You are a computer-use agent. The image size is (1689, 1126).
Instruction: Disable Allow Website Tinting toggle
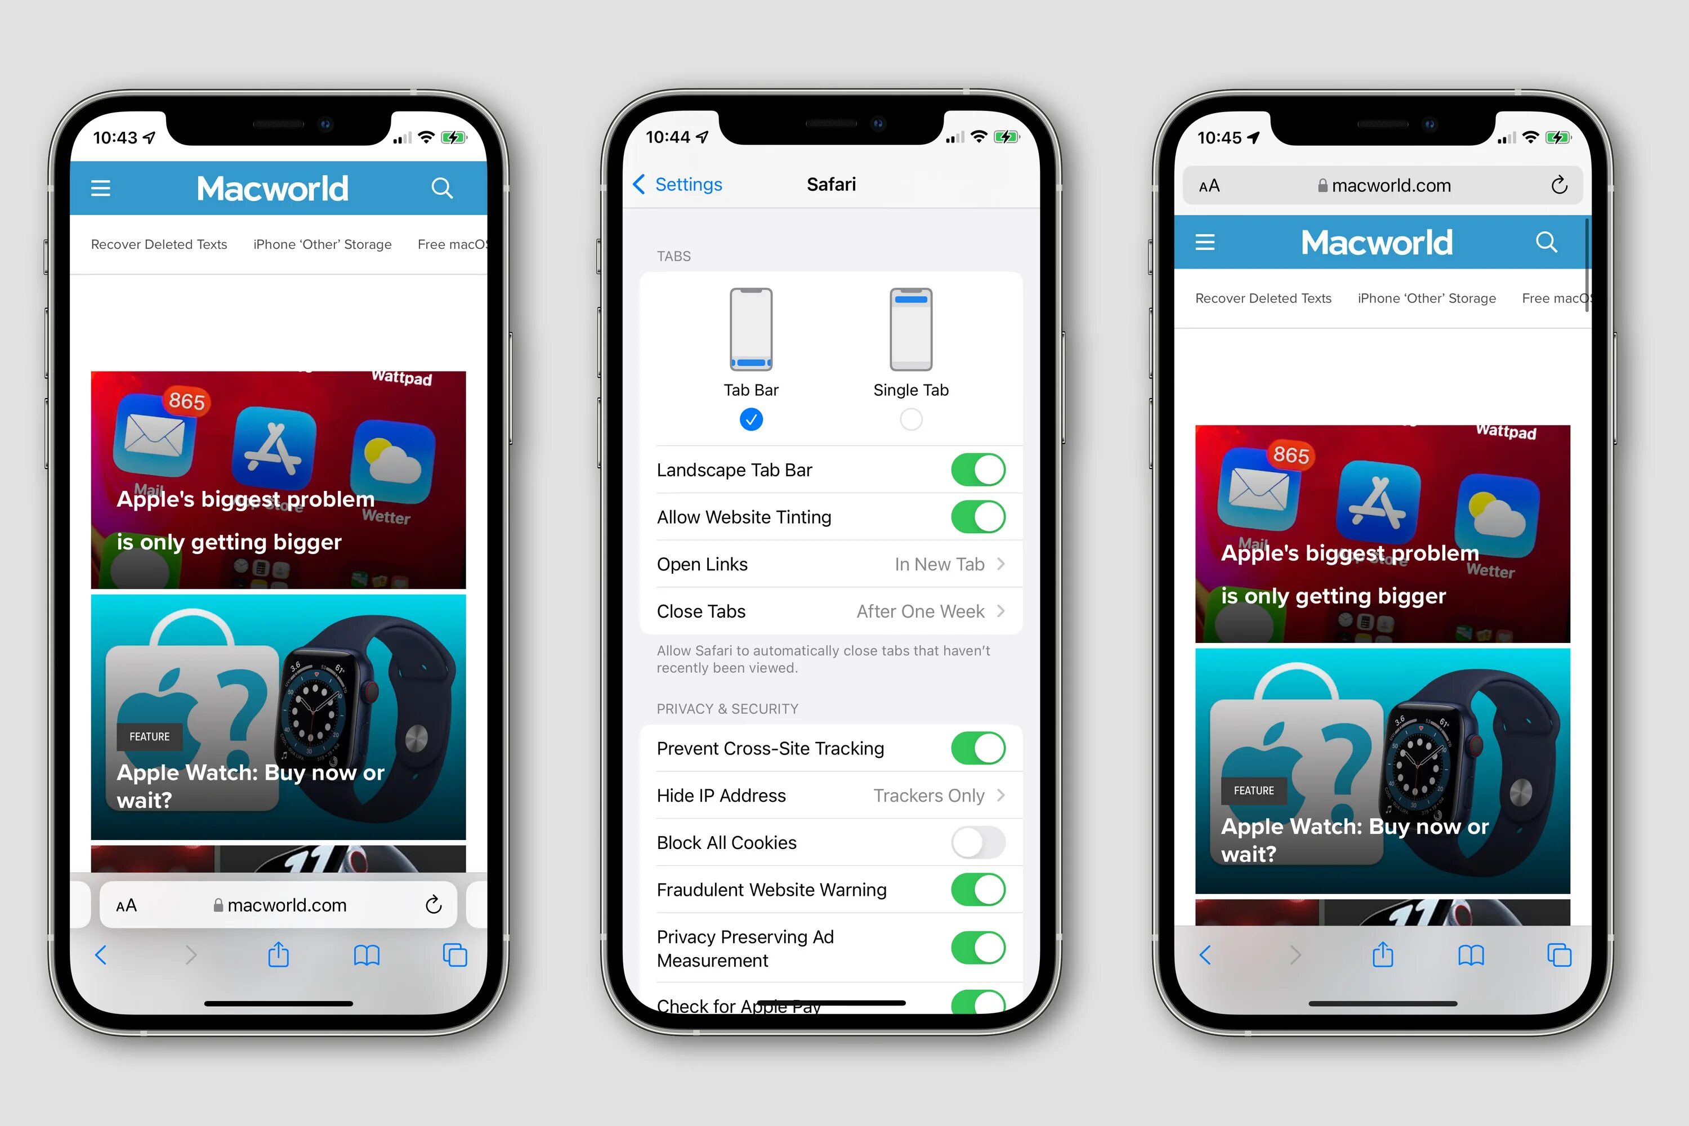[x=979, y=516]
